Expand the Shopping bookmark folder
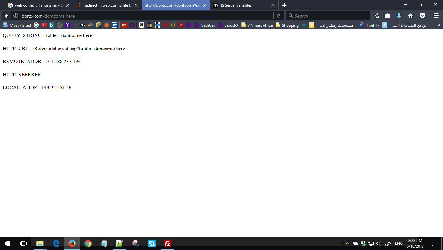 click(x=287, y=25)
